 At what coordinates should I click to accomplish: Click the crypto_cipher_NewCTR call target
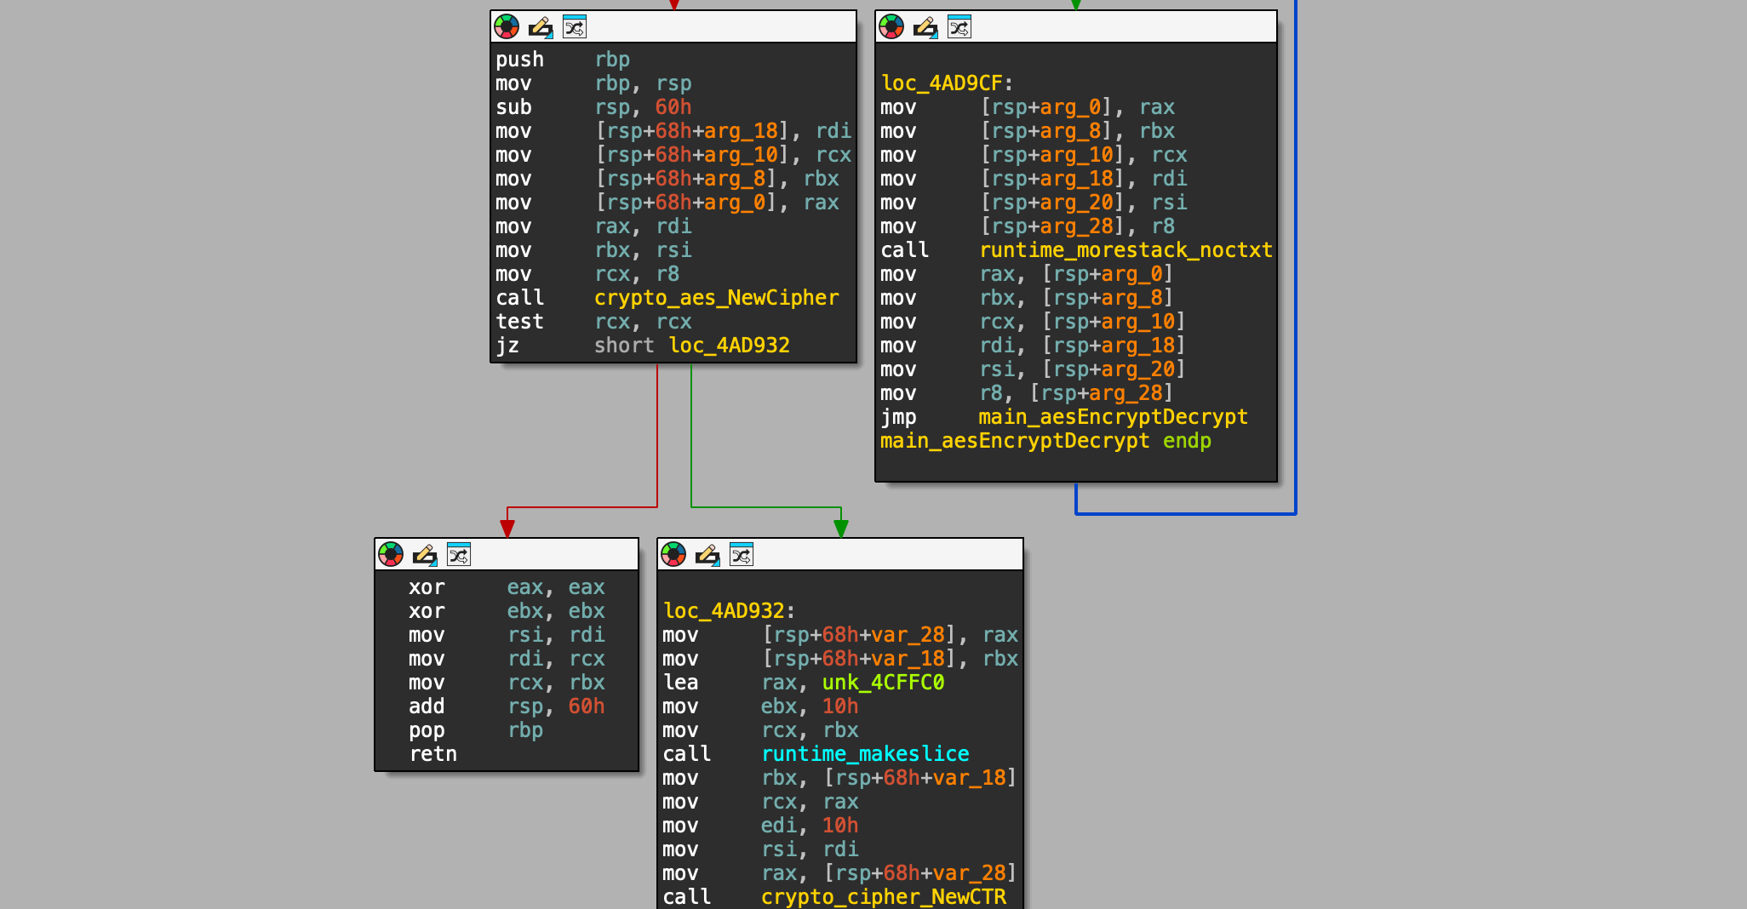click(x=883, y=897)
